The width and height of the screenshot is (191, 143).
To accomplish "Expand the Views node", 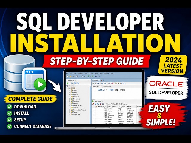I will [70, 92].
